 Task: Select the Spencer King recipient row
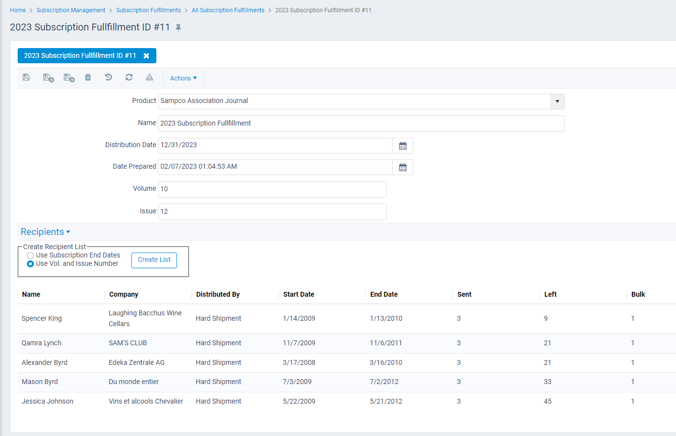[x=347, y=319]
